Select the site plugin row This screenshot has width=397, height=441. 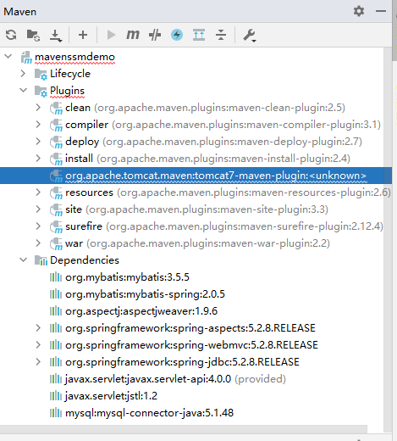(196, 209)
